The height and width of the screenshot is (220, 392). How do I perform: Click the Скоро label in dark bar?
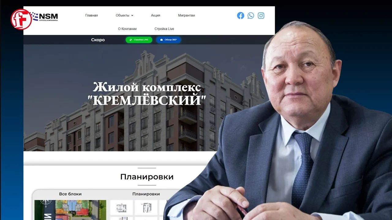tap(98, 40)
